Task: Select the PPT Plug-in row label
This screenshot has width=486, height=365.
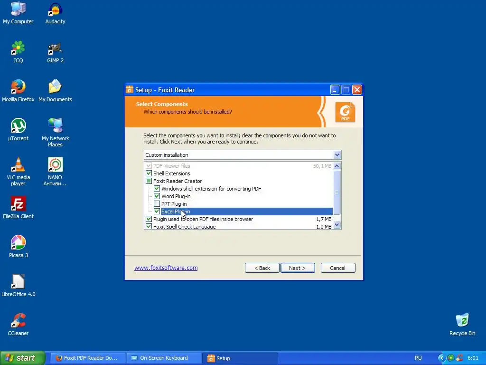Action: click(174, 203)
